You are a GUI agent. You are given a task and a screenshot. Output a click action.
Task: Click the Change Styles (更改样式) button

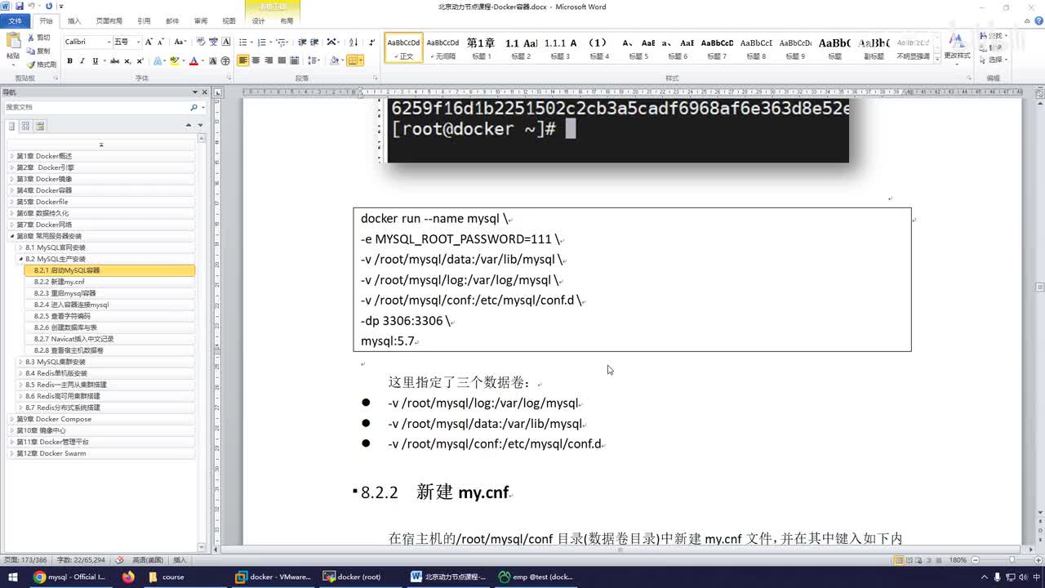click(x=957, y=47)
